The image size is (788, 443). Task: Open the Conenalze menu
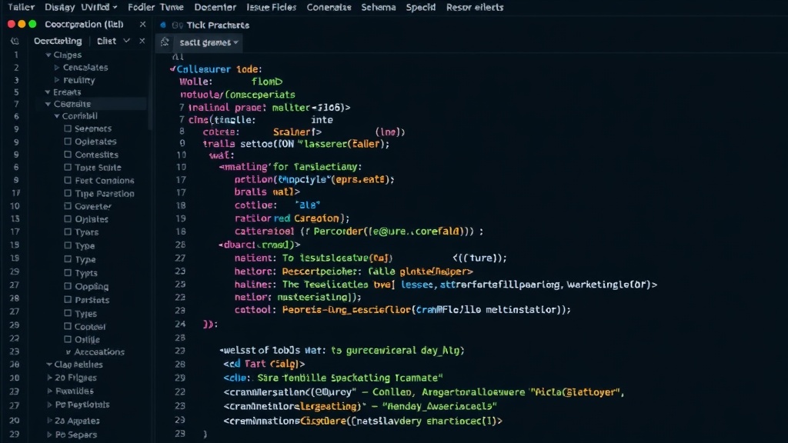click(329, 7)
